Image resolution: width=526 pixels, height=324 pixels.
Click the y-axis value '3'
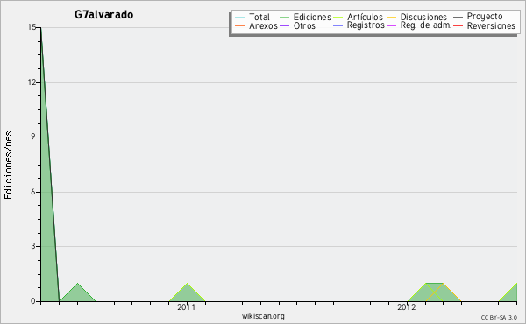pyautogui.click(x=33, y=246)
